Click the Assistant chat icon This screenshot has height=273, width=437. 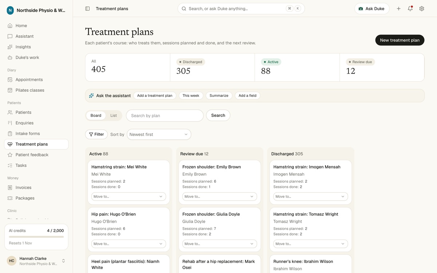click(x=10, y=36)
